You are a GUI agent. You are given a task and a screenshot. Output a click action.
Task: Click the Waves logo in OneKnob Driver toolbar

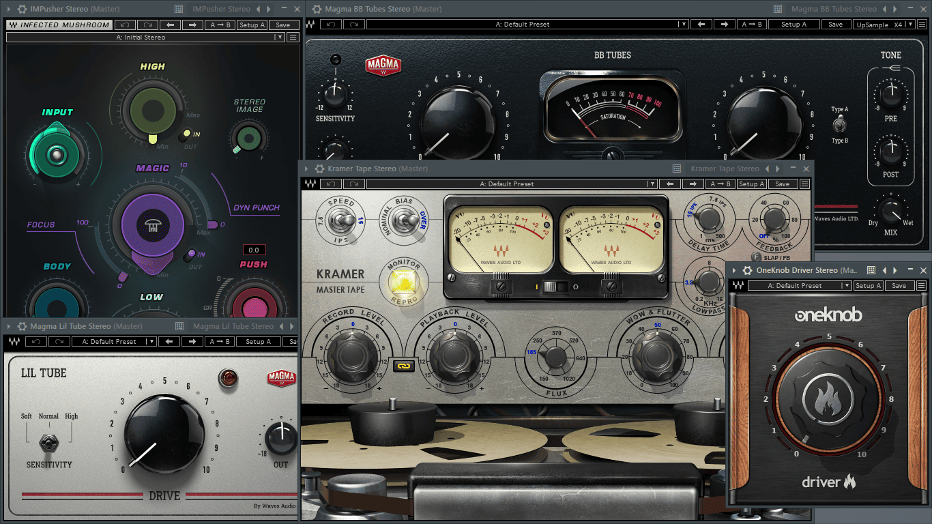[x=738, y=286]
